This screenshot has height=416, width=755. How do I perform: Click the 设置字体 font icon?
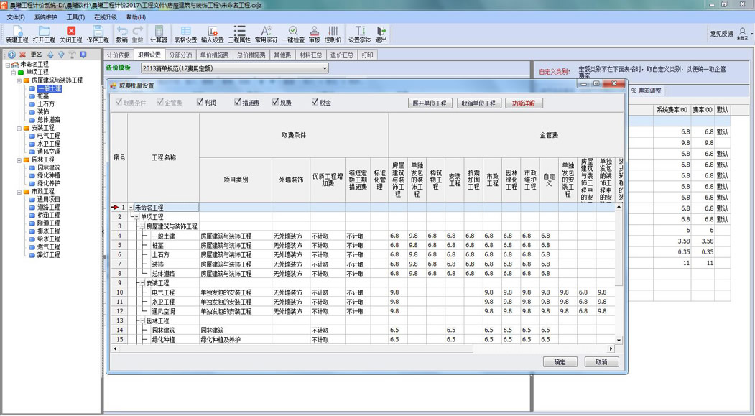click(x=359, y=32)
